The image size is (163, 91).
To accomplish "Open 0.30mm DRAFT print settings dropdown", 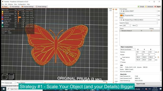I will click(139, 11).
